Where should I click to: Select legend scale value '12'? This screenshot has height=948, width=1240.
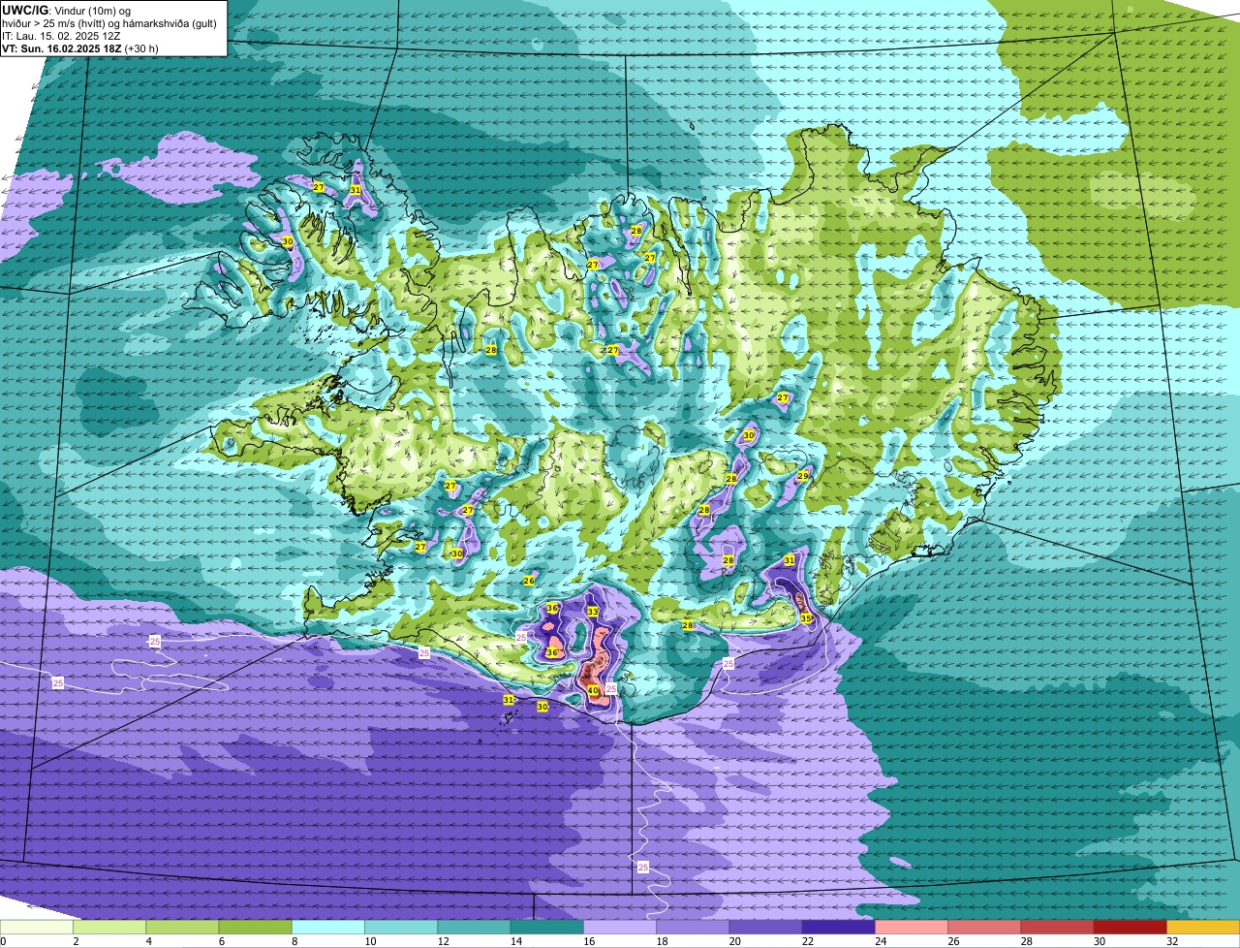pos(443,941)
